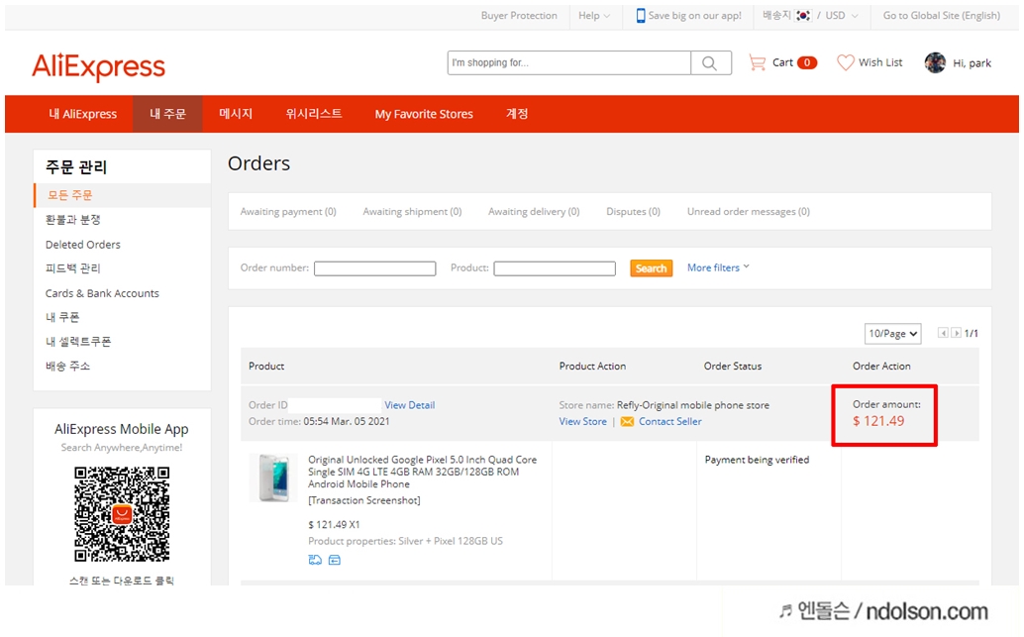Click the Korea flag shipping icon
Screen dimensions: 1024x637
point(803,15)
